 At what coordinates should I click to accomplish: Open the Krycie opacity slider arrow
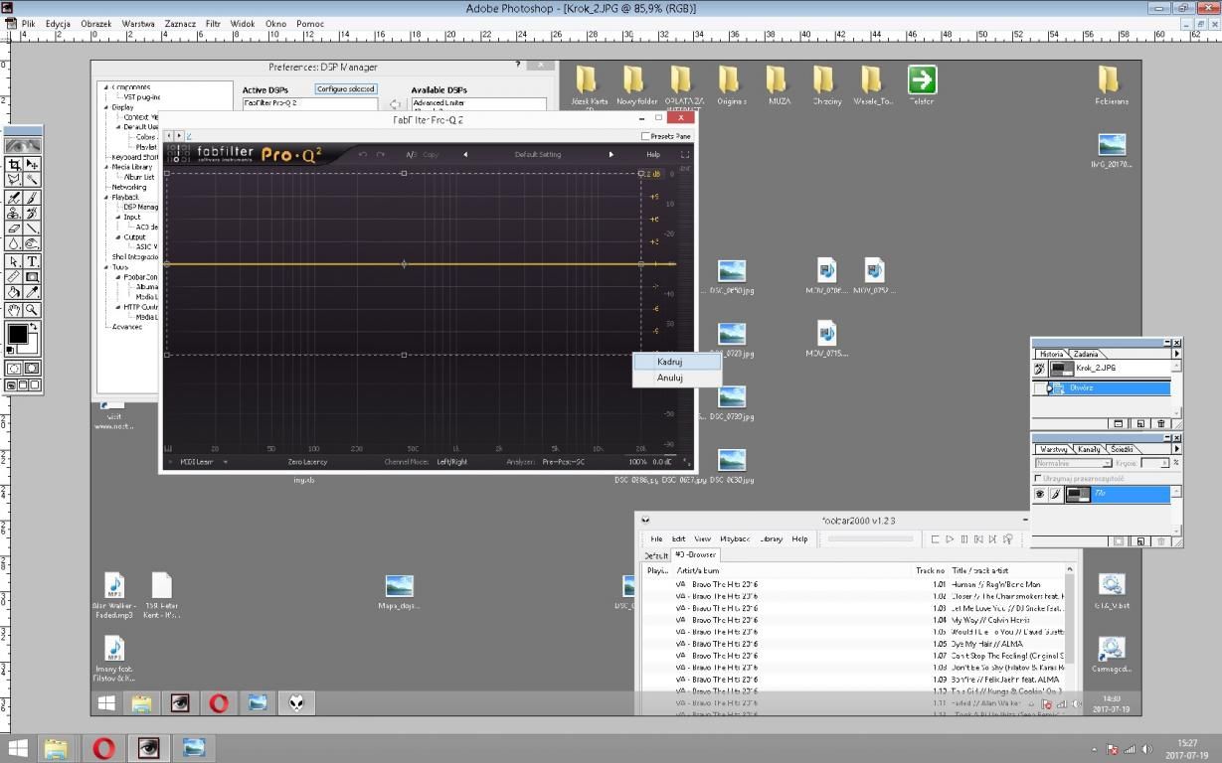[x=1164, y=463]
